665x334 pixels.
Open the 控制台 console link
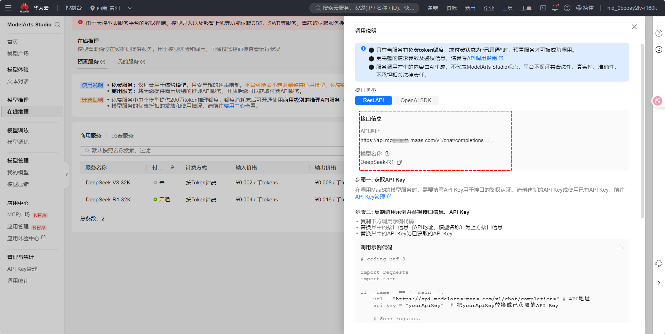point(74,8)
